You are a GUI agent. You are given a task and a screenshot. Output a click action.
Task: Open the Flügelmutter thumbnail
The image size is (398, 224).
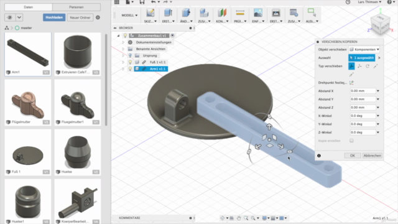pos(28,102)
